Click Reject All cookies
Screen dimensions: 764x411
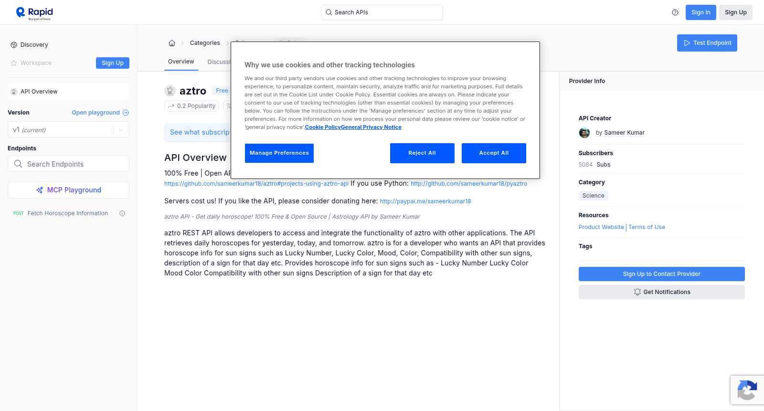[x=422, y=153]
